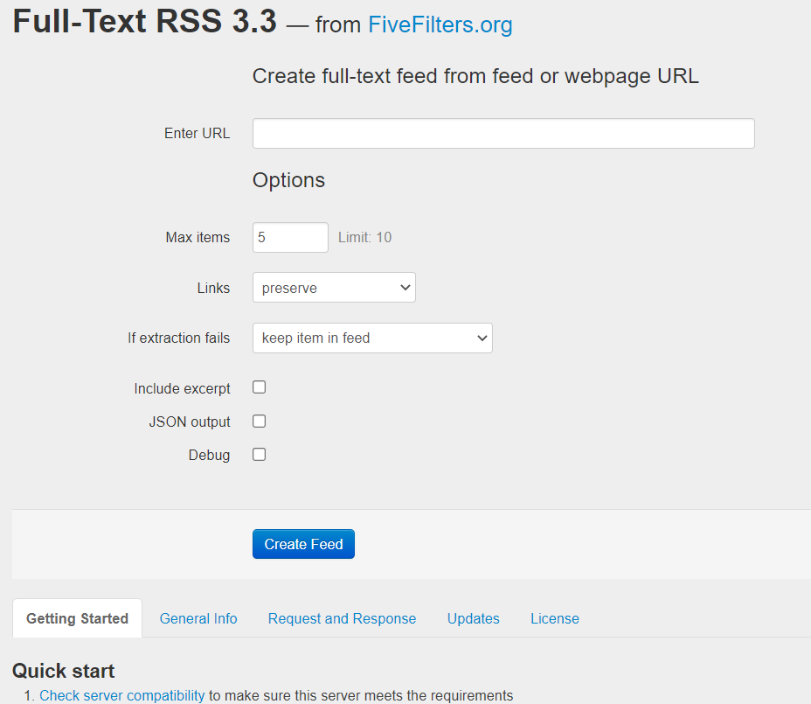Click the 'If extraction fails' label
The height and width of the screenshot is (704, 811).
pos(178,338)
